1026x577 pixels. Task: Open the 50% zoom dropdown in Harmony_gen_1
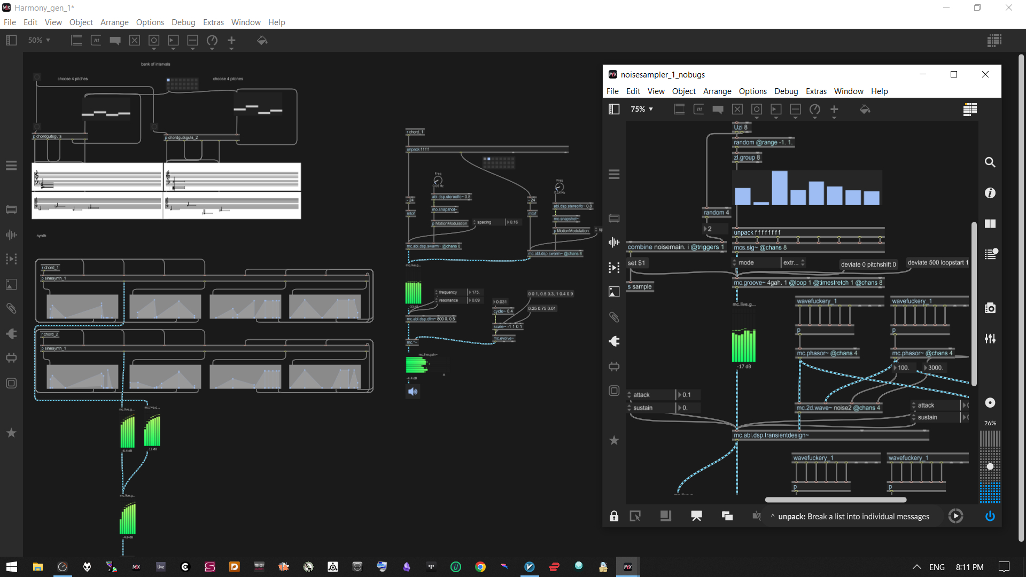tap(39, 40)
